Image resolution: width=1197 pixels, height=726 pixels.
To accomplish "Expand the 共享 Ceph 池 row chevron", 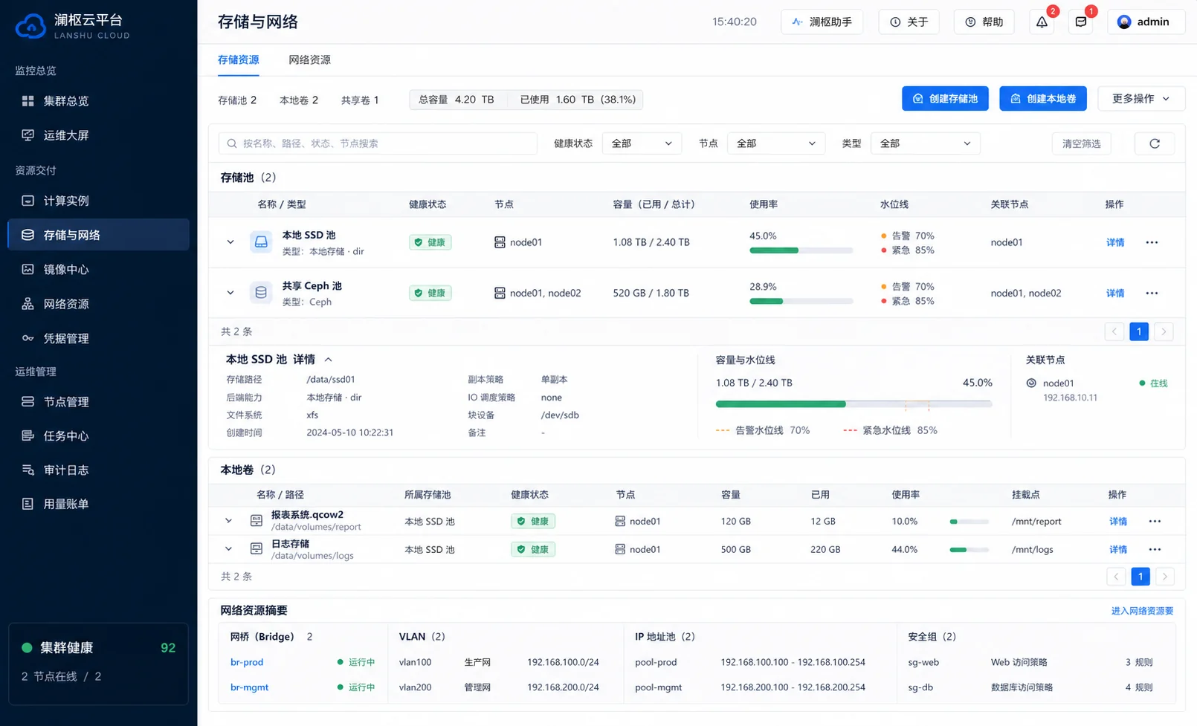I will pyautogui.click(x=230, y=293).
